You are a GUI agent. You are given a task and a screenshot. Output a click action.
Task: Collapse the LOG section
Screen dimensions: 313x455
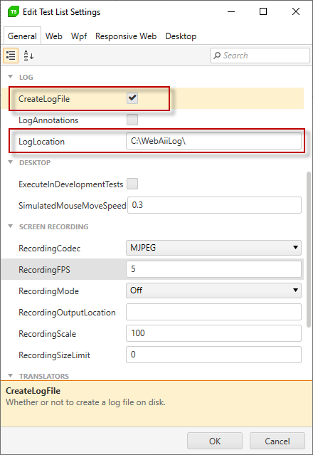coord(11,77)
